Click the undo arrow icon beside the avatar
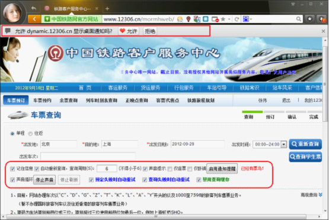This screenshot has height=220, width=329. pyautogui.click(x=34, y=8)
